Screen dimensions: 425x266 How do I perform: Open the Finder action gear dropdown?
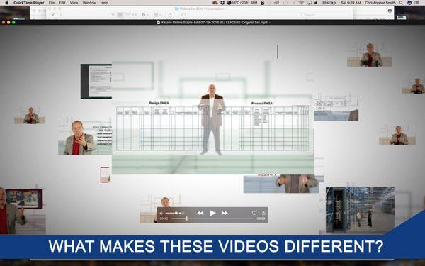click(x=145, y=15)
